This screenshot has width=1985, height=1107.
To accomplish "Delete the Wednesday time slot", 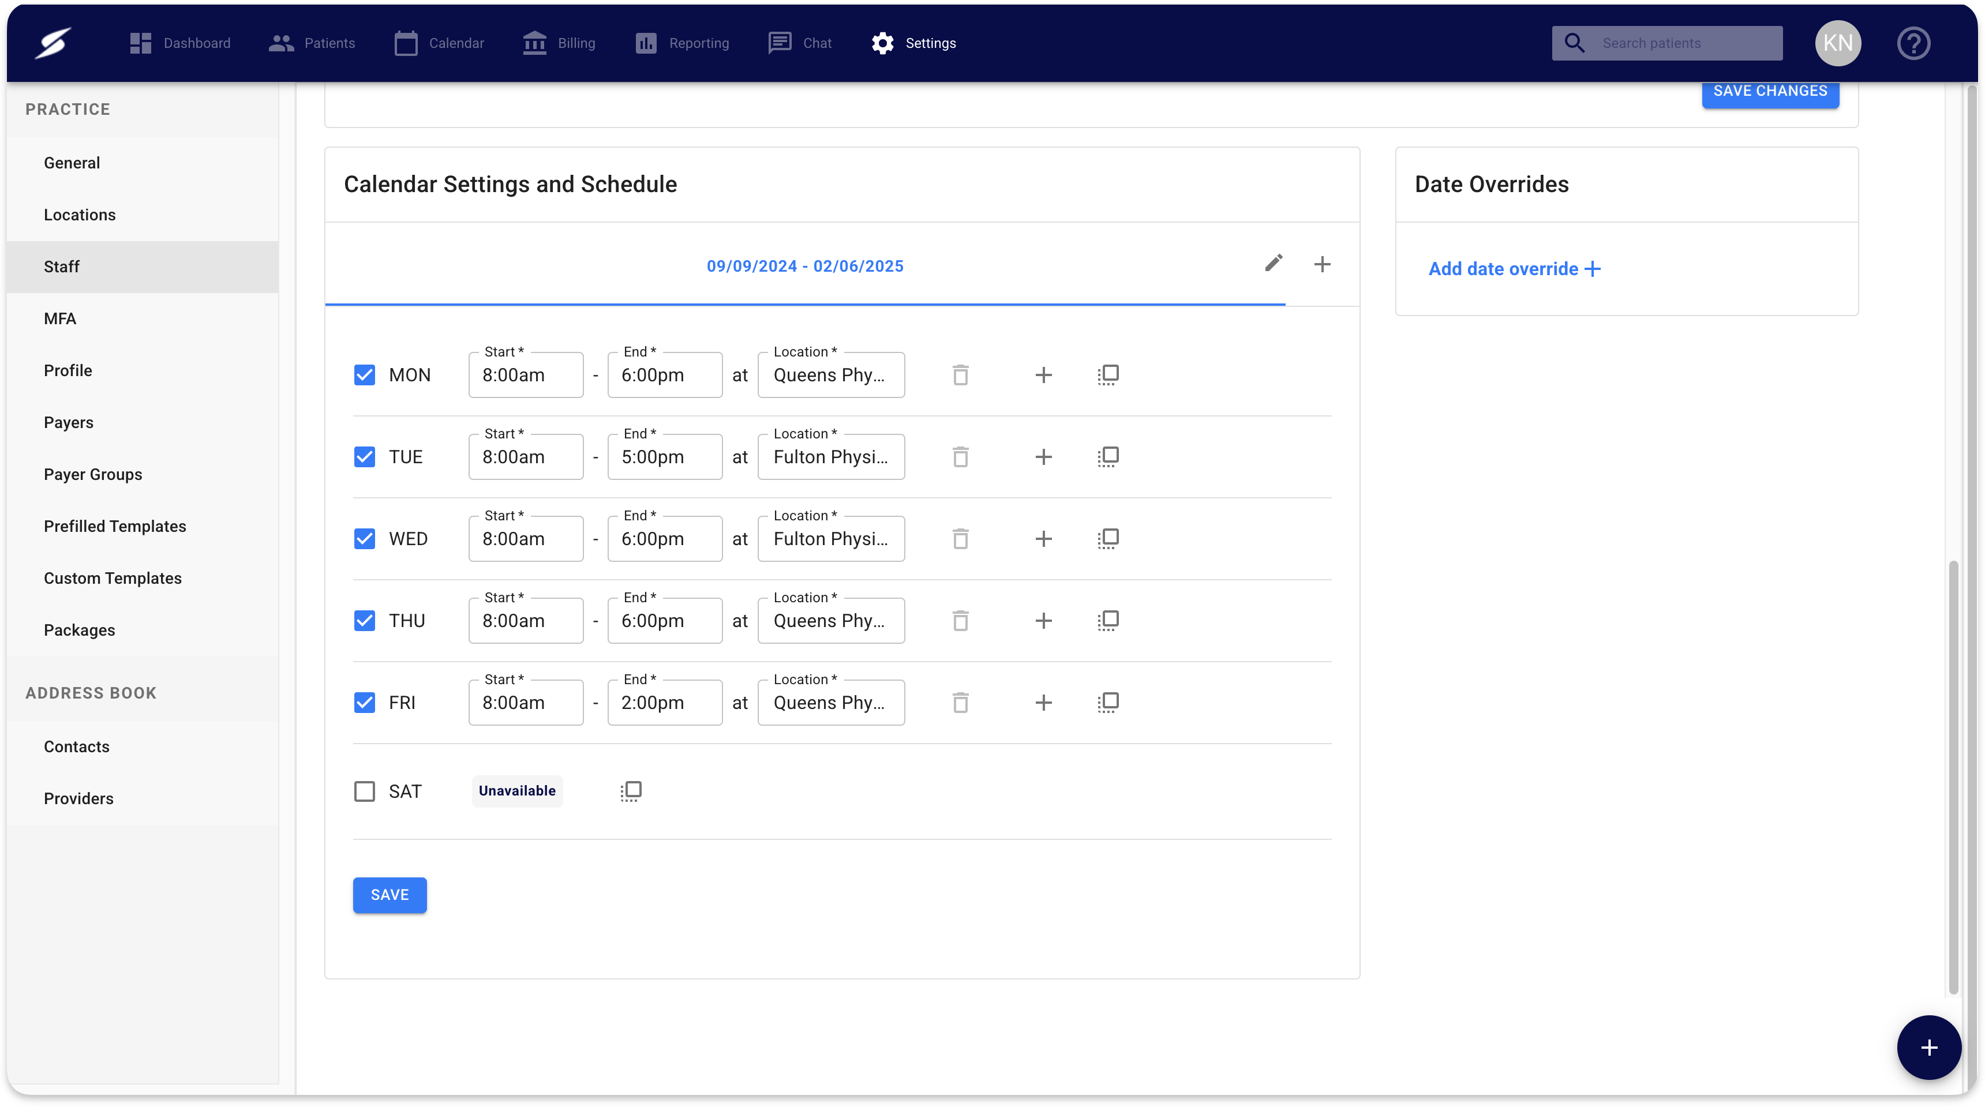I will [x=960, y=538].
